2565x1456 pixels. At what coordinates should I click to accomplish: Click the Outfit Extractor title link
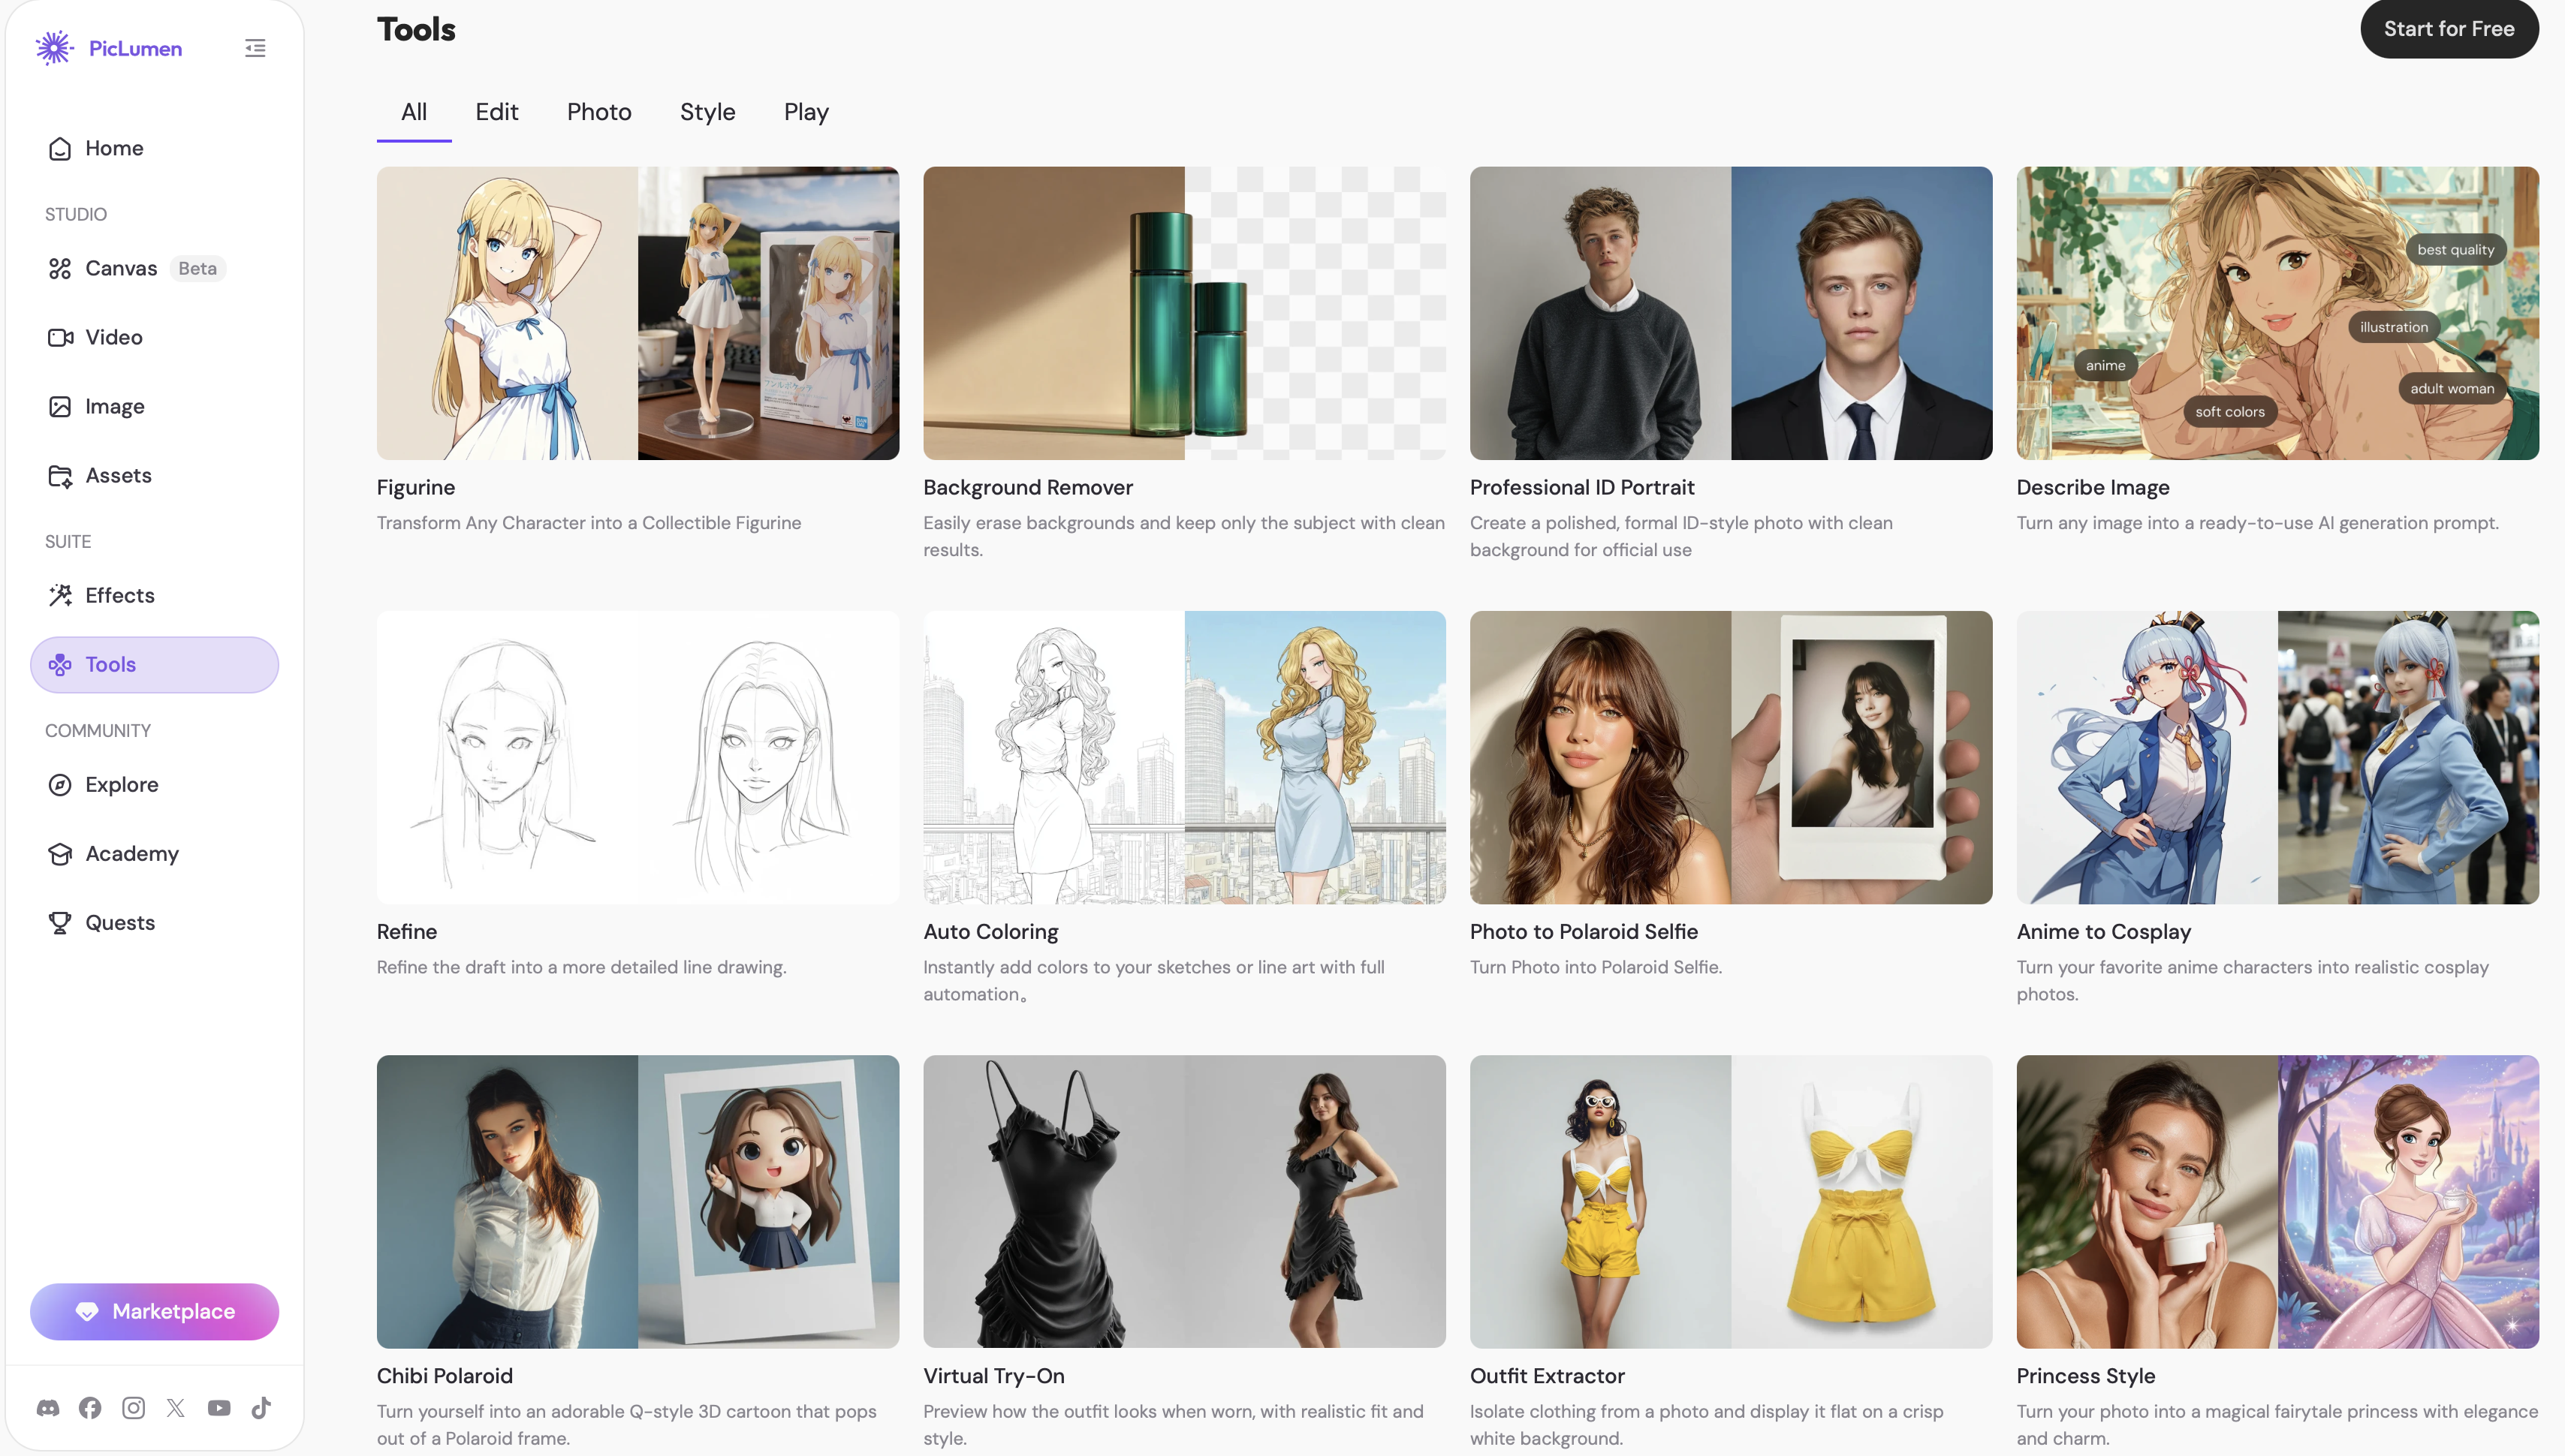(x=1548, y=1376)
